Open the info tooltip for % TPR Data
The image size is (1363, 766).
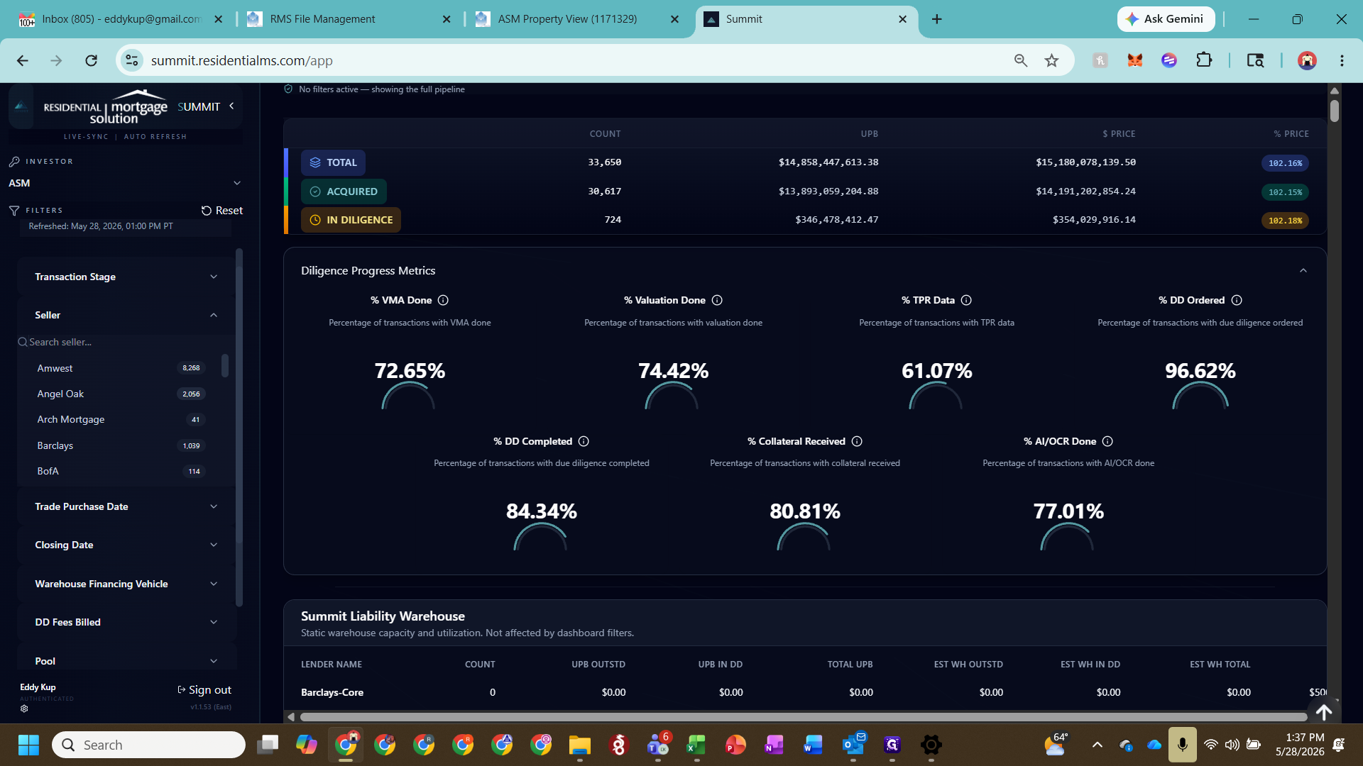point(966,300)
